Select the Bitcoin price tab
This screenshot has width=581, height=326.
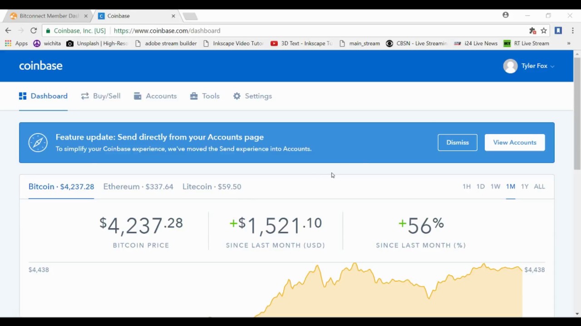pyautogui.click(x=61, y=187)
